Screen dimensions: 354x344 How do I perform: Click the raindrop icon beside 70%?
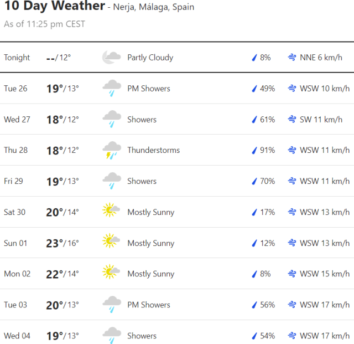click(x=255, y=181)
